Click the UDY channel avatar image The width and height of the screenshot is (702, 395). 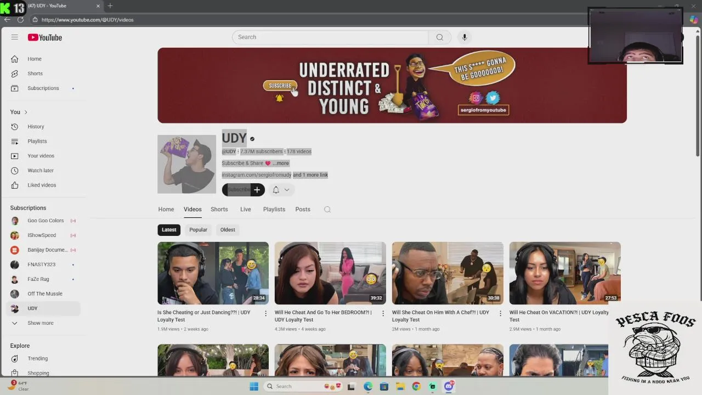click(187, 164)
